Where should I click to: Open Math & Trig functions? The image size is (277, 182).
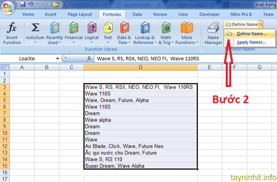(x=166, y=33)
